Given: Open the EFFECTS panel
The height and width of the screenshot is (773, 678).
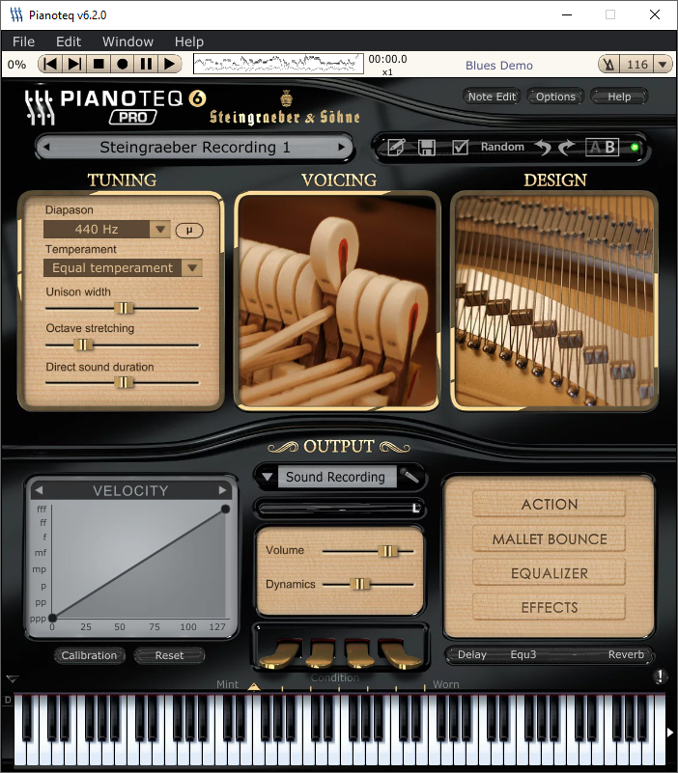Looking at the screenshot, I should pos(550,607).
